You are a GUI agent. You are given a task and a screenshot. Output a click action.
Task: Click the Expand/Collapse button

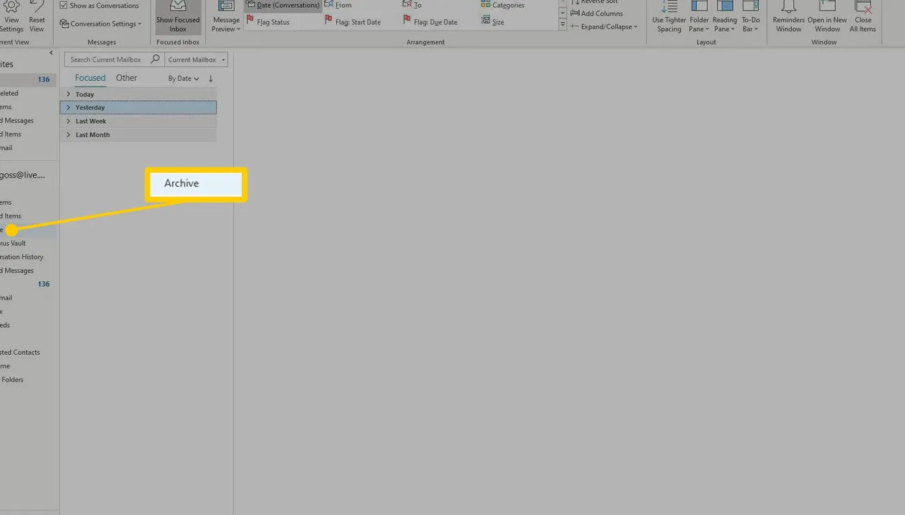click(x=604, y=26)
